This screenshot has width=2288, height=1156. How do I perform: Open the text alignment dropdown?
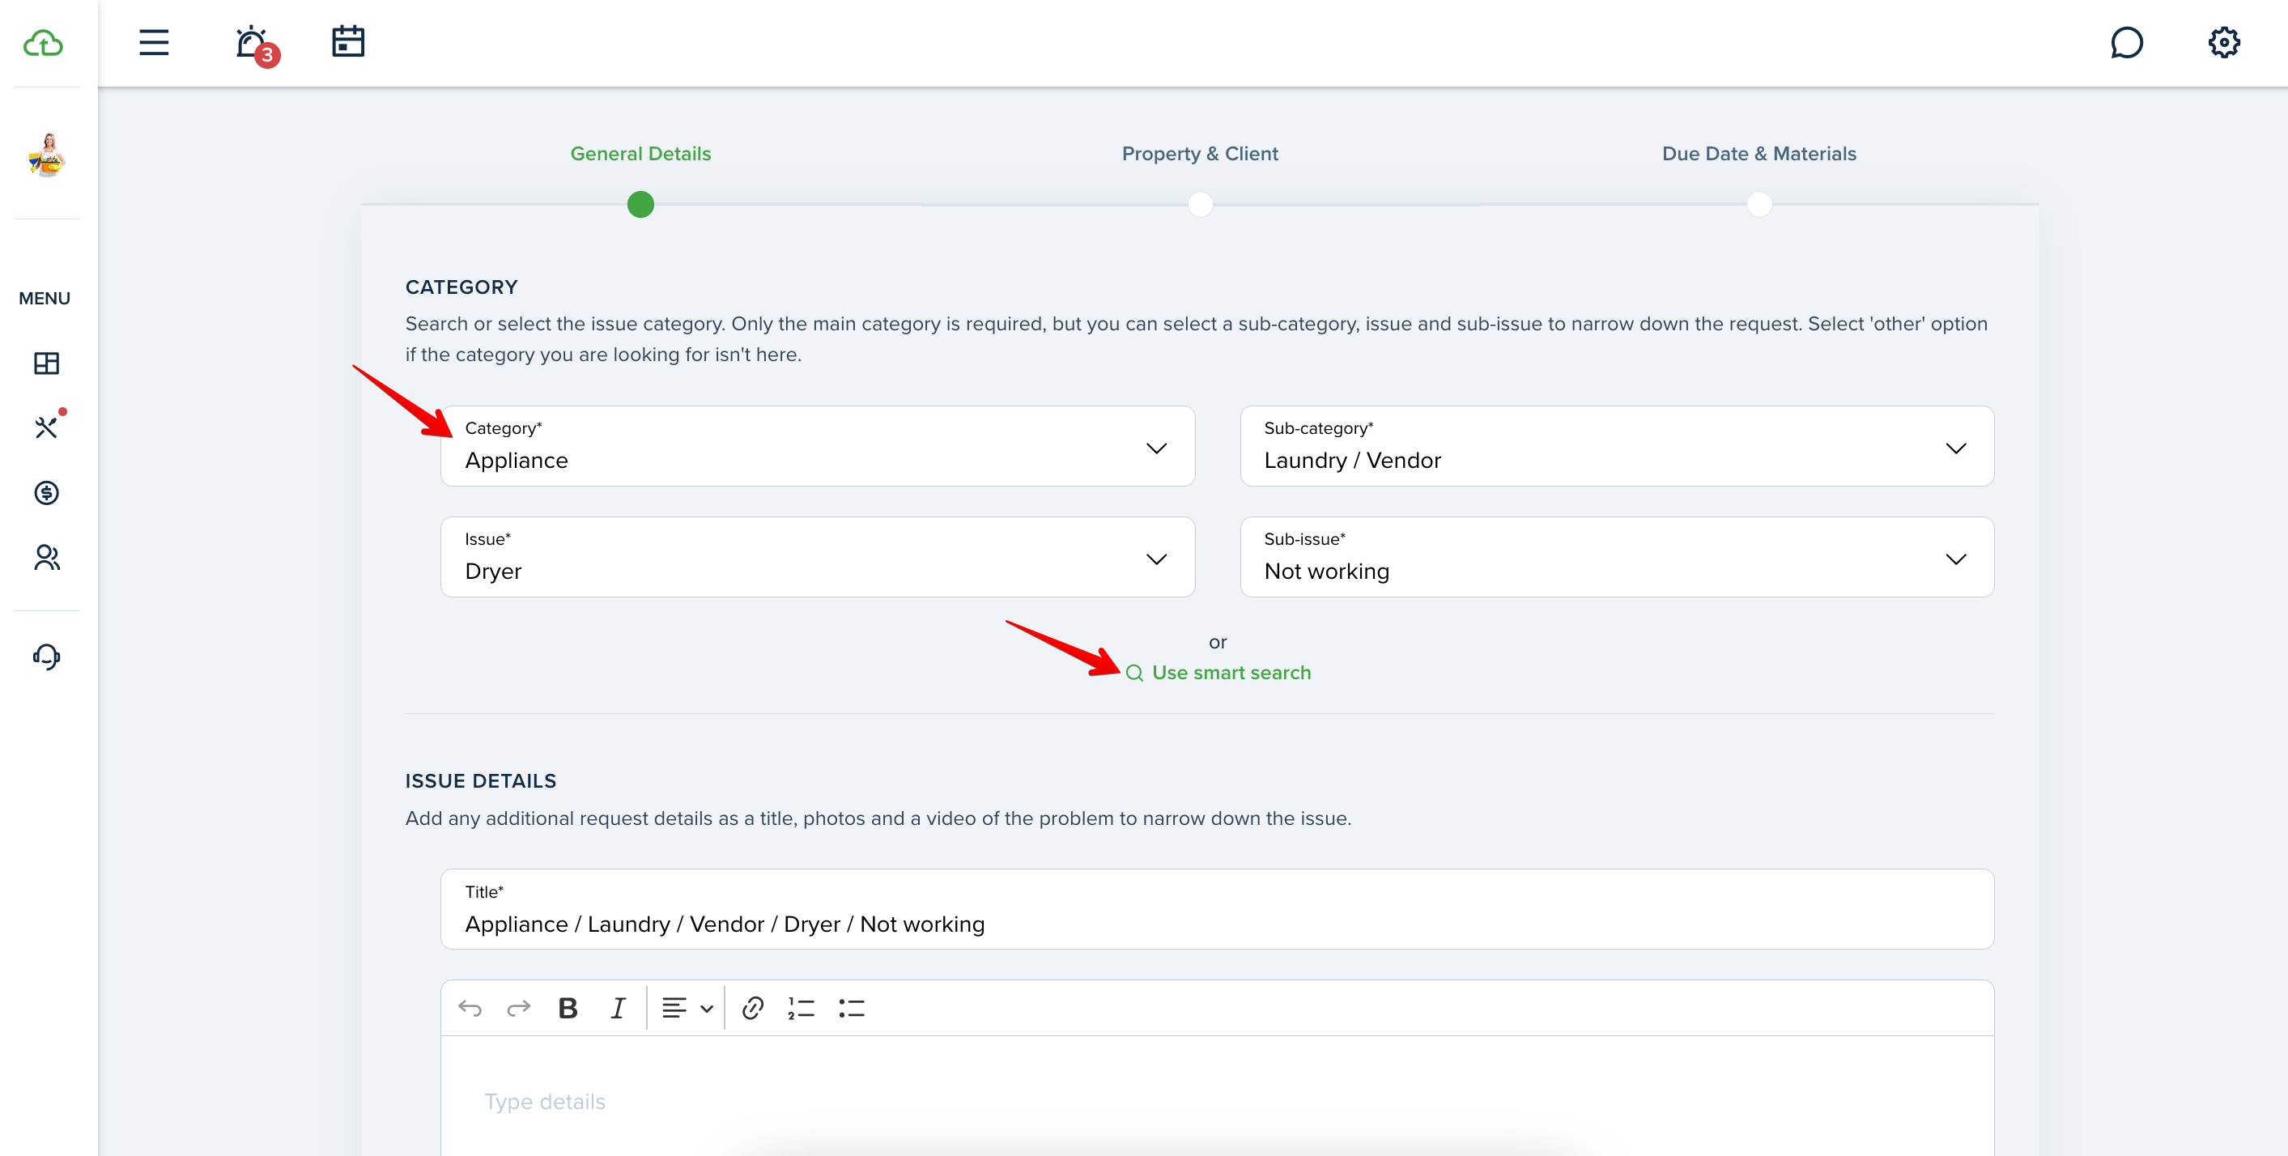click(687, 1008)
